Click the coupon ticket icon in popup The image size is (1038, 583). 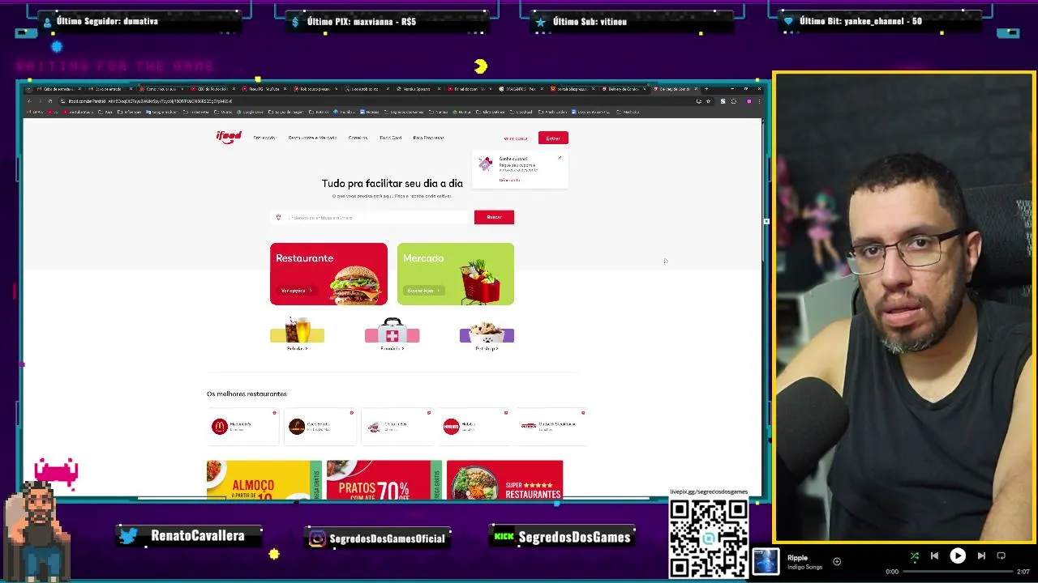tap(486, 164)
